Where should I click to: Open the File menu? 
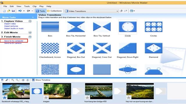coord(5,6)
